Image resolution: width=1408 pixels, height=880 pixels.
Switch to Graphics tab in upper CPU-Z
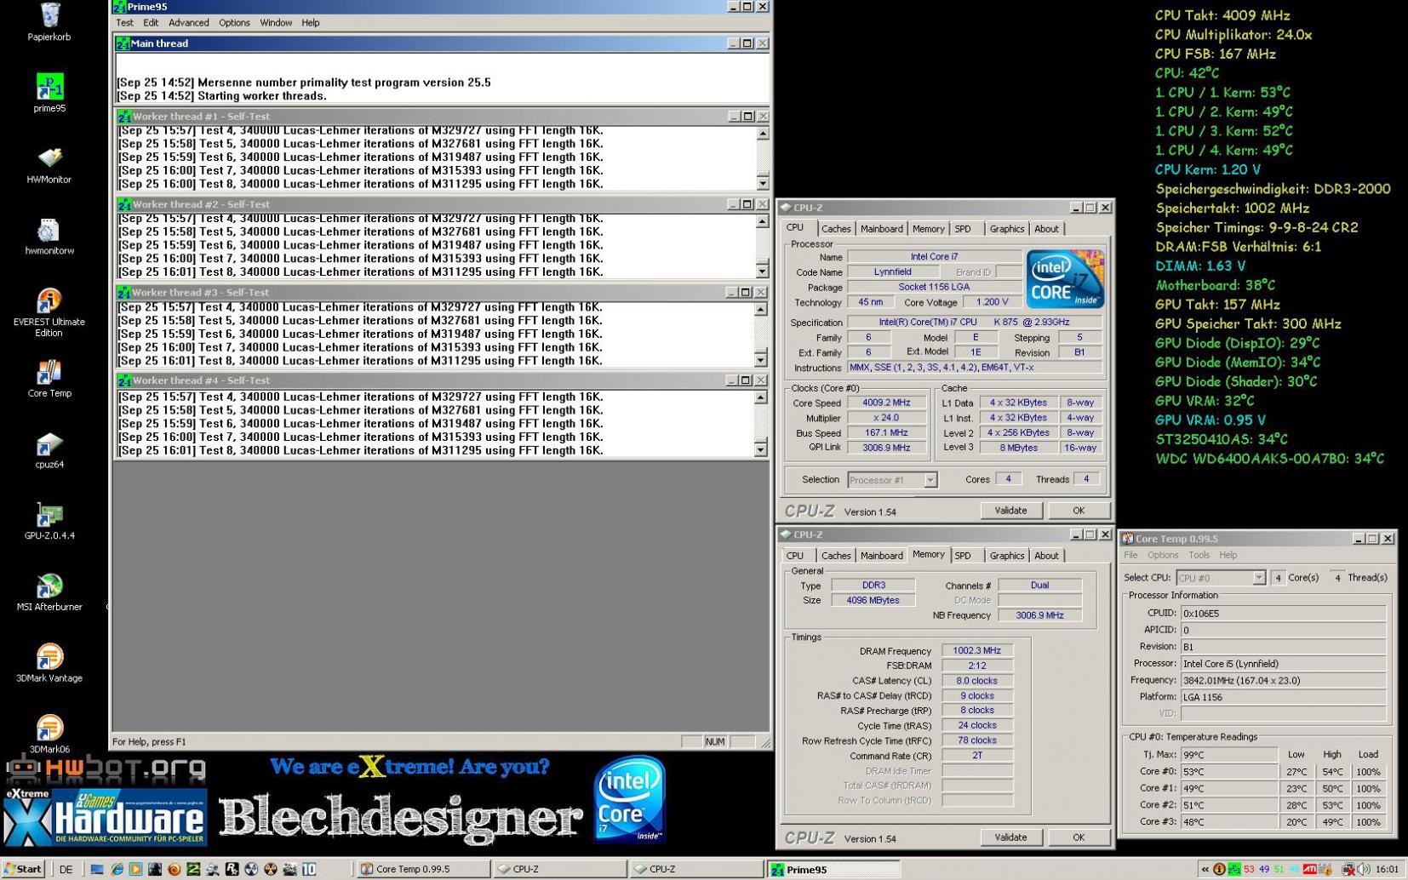[x=1006, y=229]
